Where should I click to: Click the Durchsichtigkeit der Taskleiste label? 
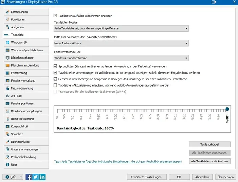click(x=85, y=128)
